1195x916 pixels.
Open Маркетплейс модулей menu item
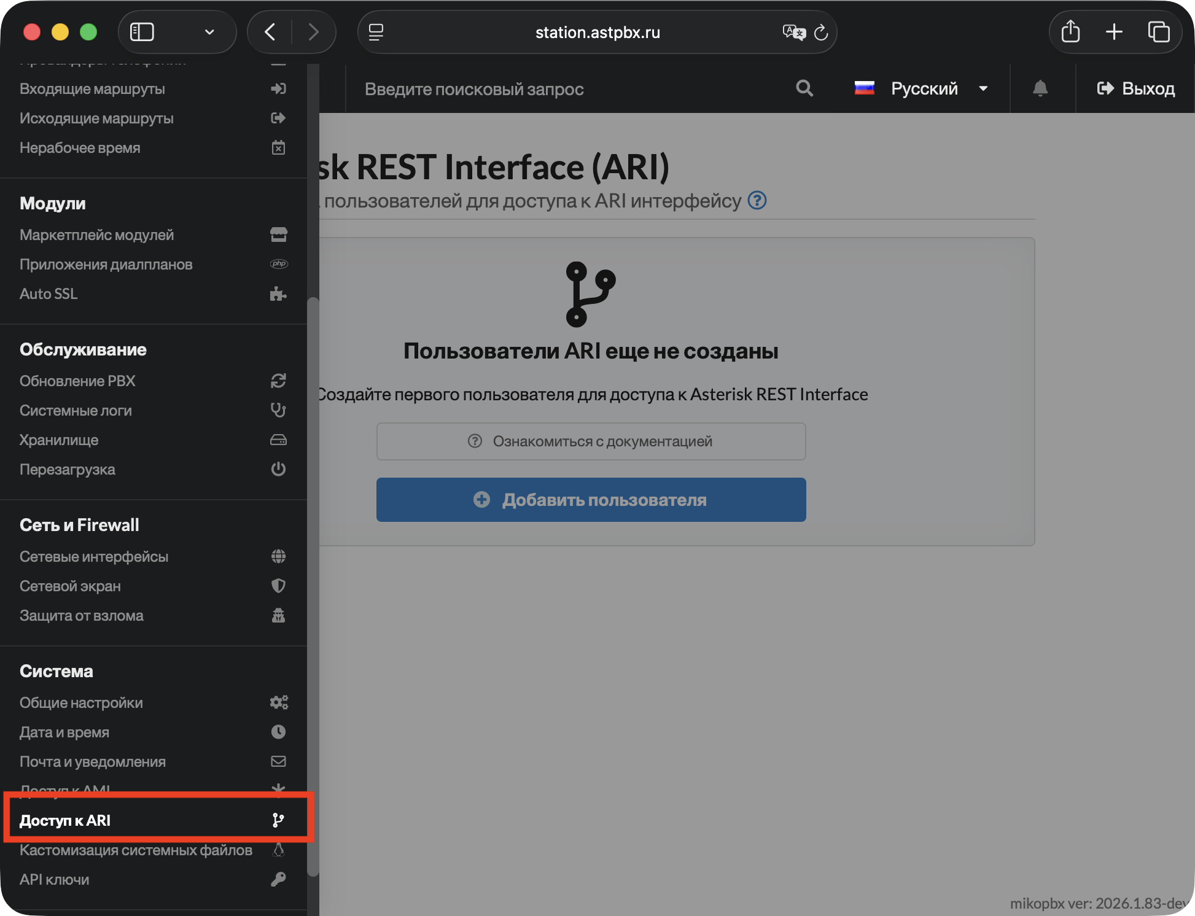pos(97,235)
